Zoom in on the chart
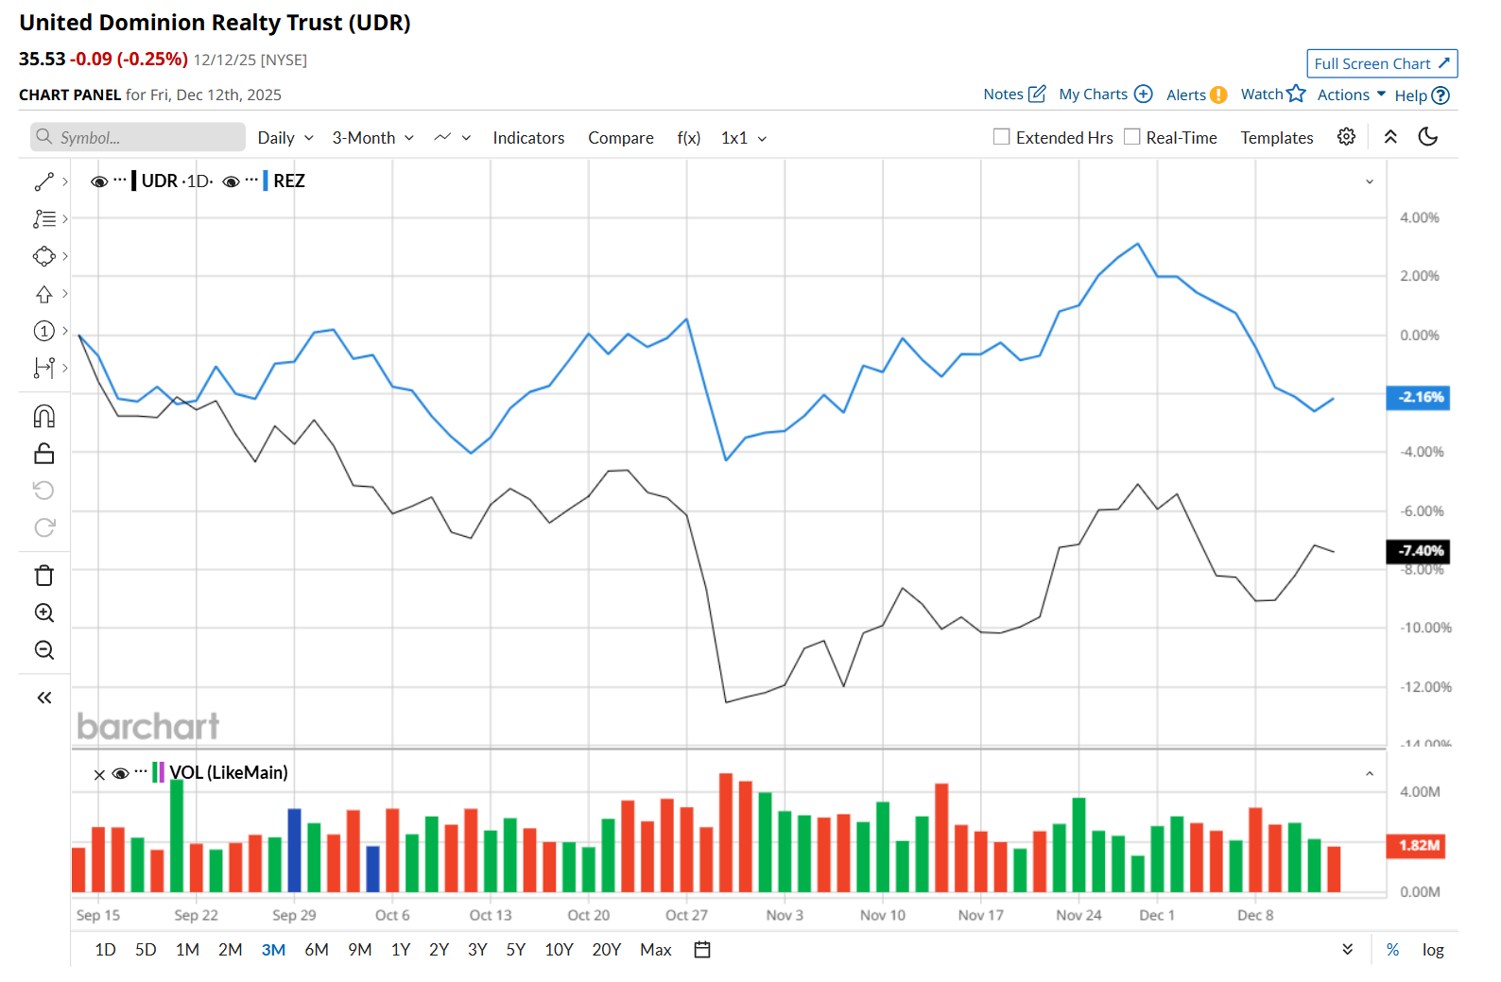 pos(44,613)
